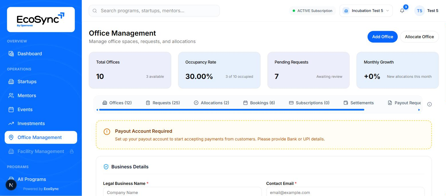The height and width of the screenshot is (196, 446).
Task: Click Allocate Office button
Action: [x=419, y=37]
